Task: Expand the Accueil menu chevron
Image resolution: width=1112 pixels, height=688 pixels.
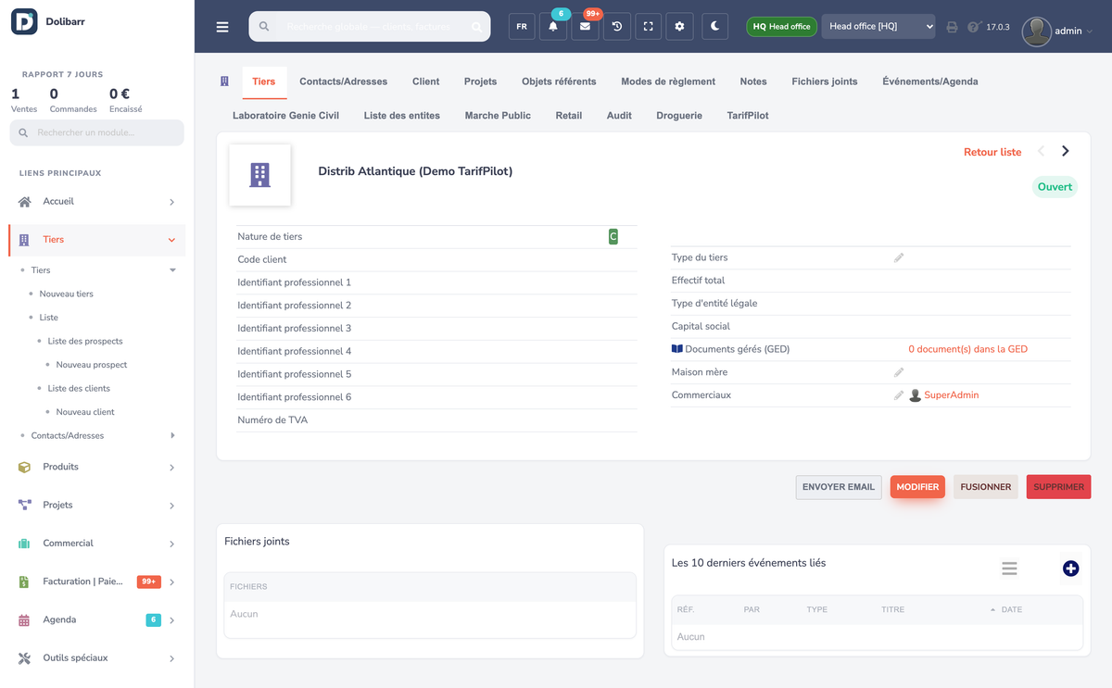Action: coord(171,202)
